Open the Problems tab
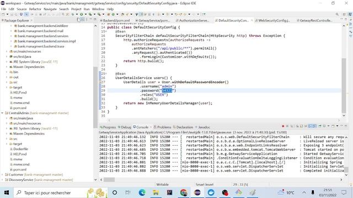 [x=162, y=127]
